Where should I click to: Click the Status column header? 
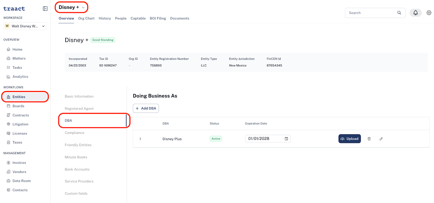coord(214,123)
